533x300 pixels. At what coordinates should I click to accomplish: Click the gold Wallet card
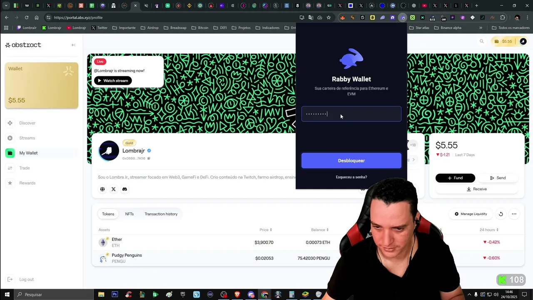tap(42, 85)
